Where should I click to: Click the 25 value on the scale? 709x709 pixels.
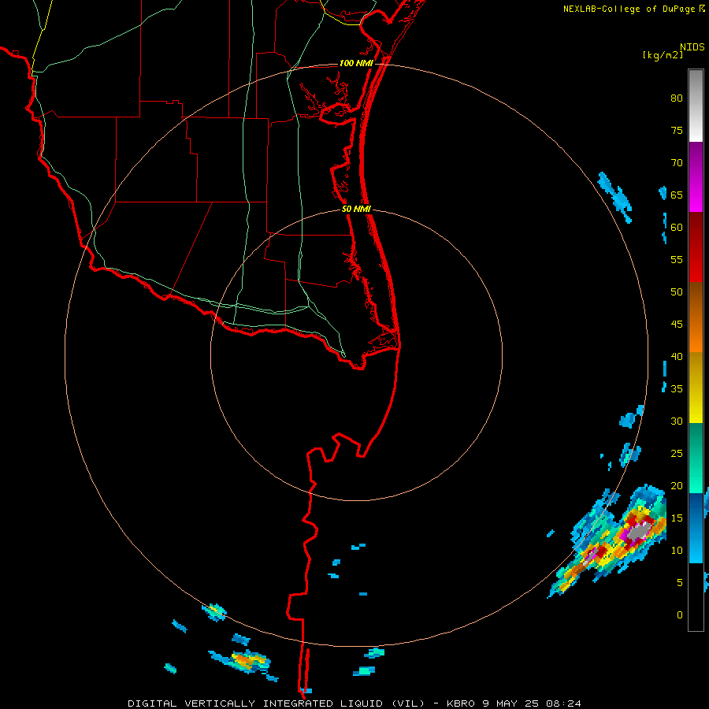click(x=677, y=453)
